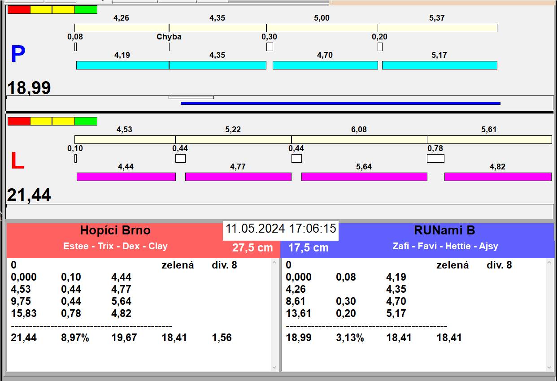Select the magenta run bar labeled 4,44
This screenshot has width=557, height=381.
(x=126, y=177)
